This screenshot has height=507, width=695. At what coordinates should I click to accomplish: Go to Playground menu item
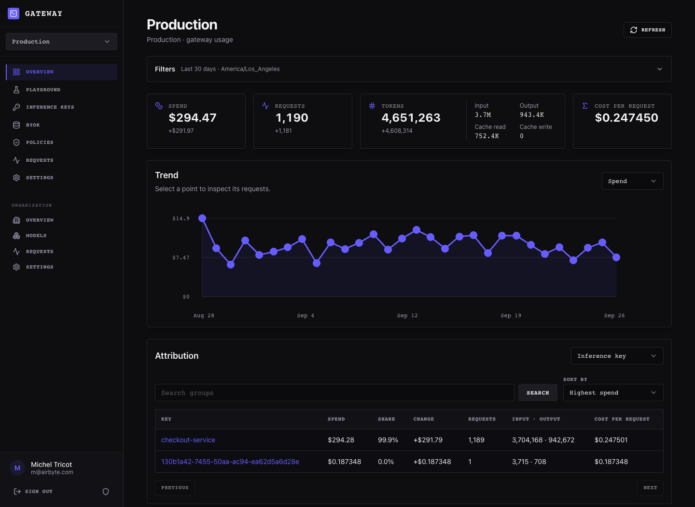[x=61, y=90]
